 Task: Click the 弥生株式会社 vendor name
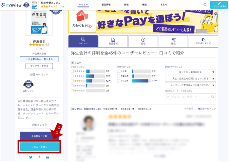point(39,54)
